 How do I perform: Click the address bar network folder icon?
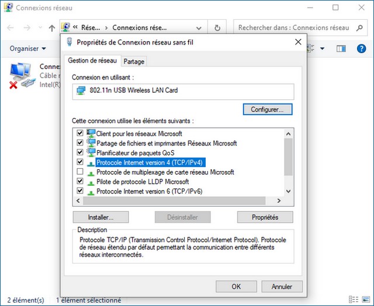[x=65, y=27]
